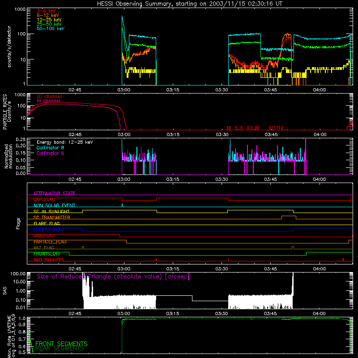Click the FLARE_FLAG label
The height and width of the screenshot is (358, 358).
[x=47, y=223]
